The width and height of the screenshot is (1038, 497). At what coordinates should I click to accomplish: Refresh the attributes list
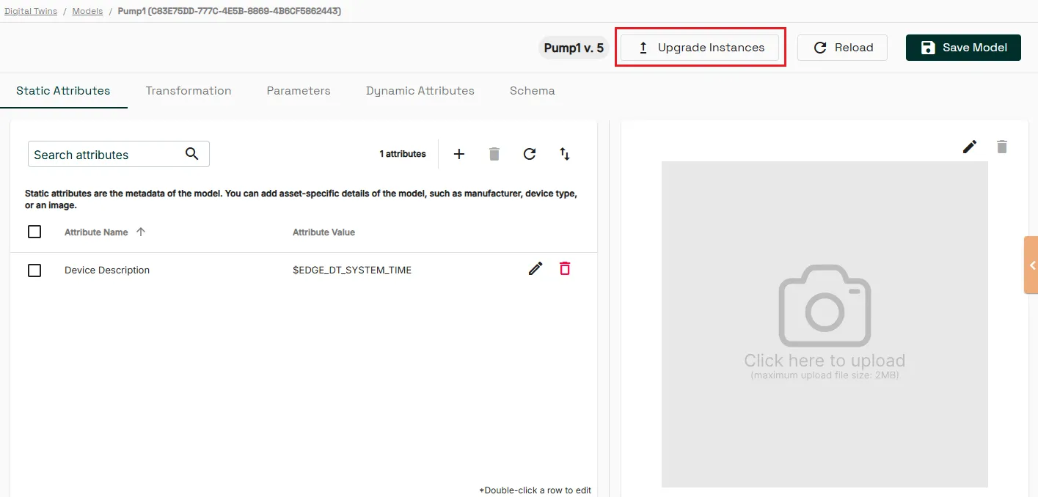click(x=530, y=154)
